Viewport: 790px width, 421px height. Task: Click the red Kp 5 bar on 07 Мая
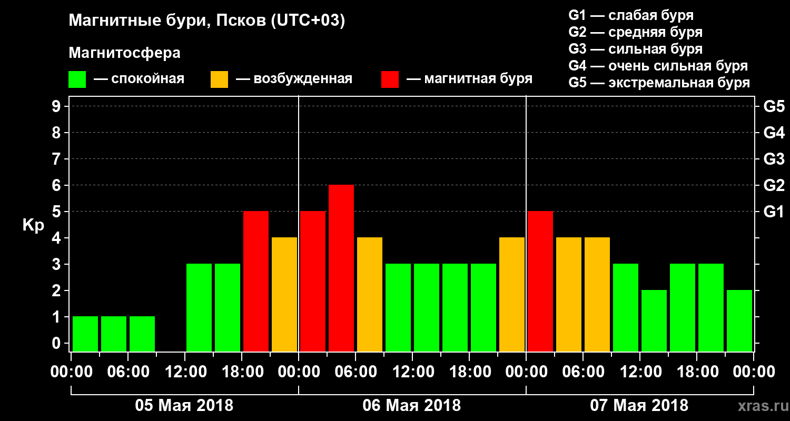tap(540, 281)
